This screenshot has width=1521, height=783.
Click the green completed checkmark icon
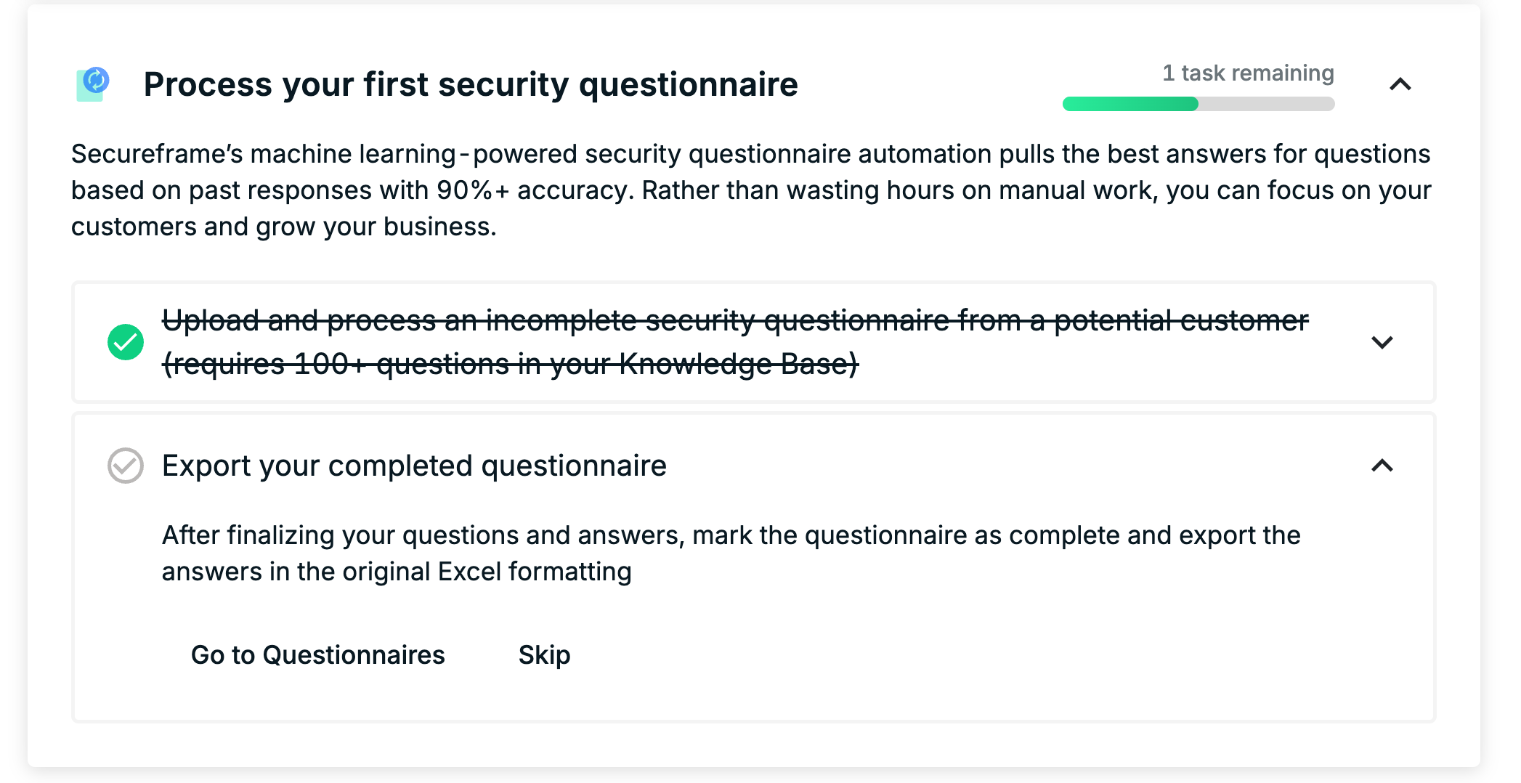click(x=126, y=342)
